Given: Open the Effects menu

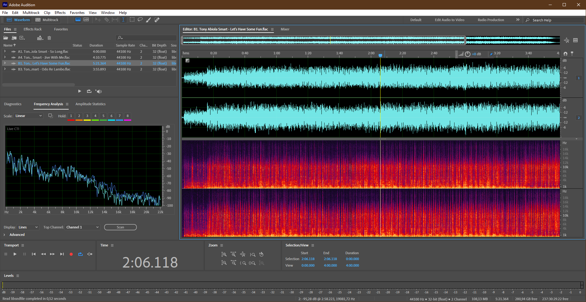Looking at the screenshot, I should coord(60,13).
